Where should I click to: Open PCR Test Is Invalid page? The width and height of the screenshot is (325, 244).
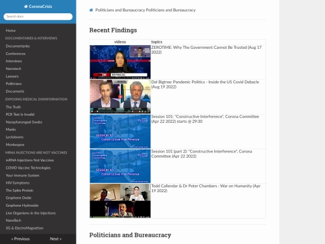20,114
